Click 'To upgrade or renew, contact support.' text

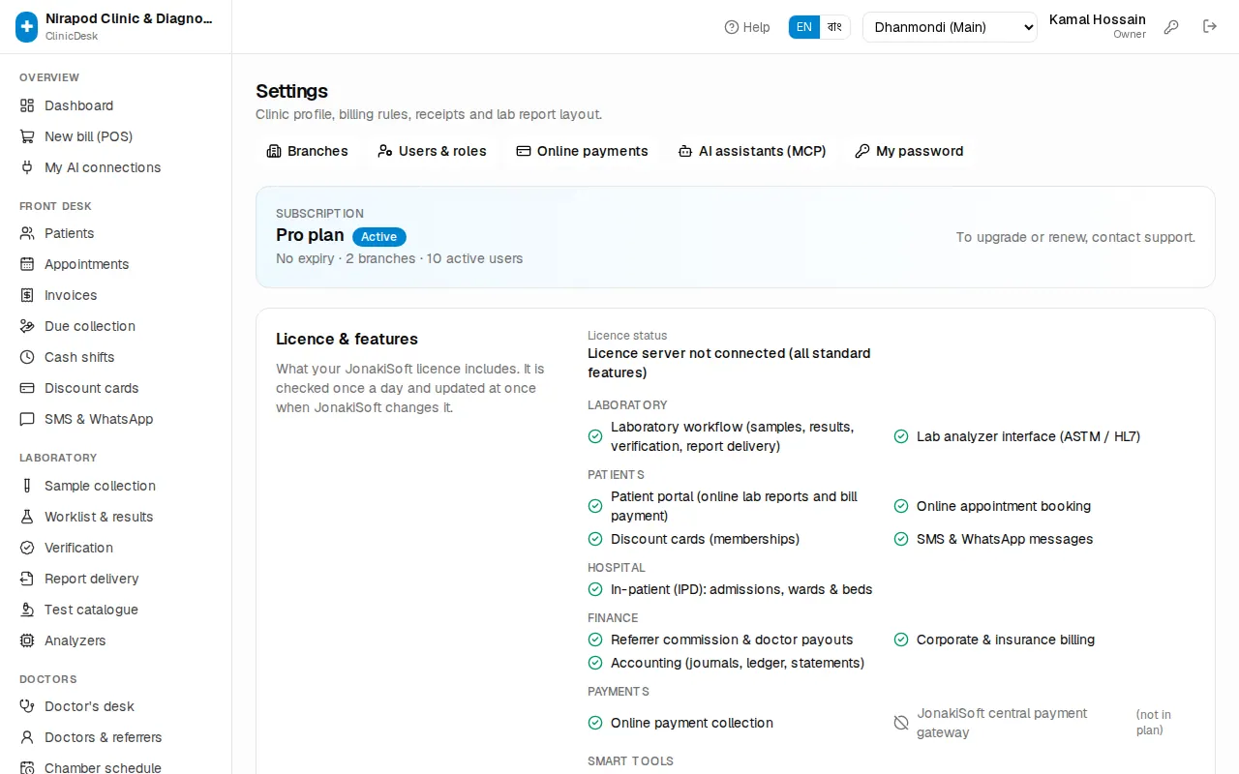1075,237
